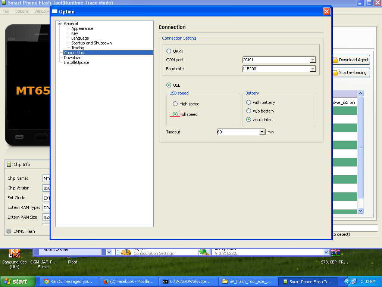382x287 pixels.
Task: Click the Chrome icon in the taskbar
Action: tap(46, 282)
